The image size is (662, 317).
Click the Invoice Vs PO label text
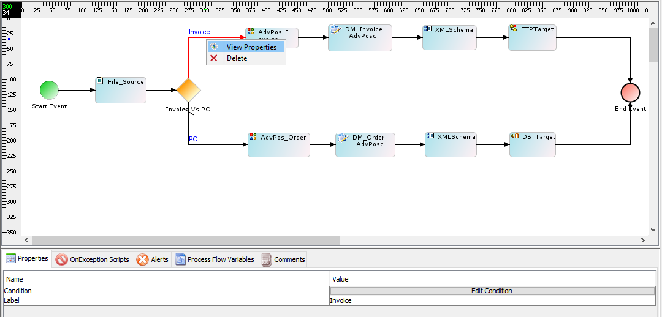tap(188, 109)
